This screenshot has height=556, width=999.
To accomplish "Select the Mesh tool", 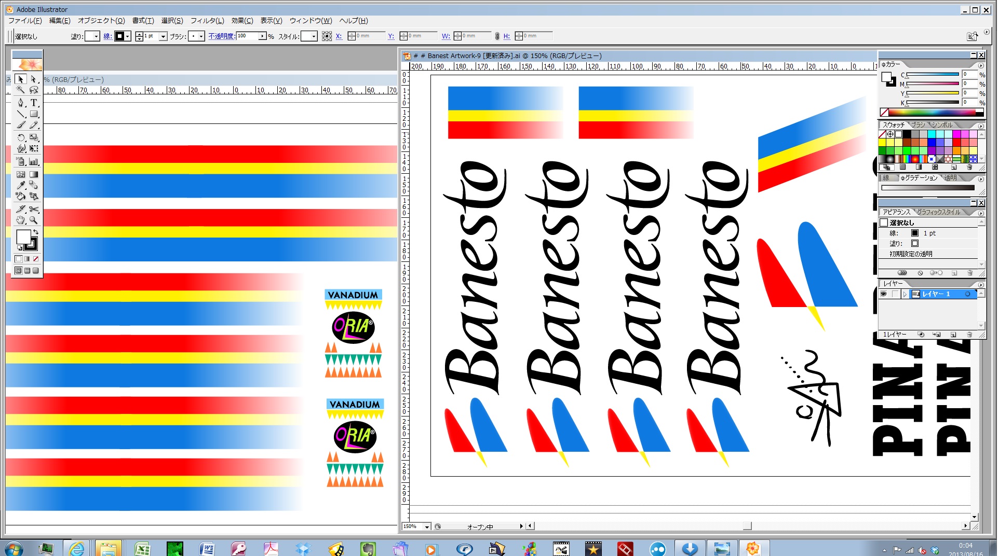I will (x=20, y=174).
